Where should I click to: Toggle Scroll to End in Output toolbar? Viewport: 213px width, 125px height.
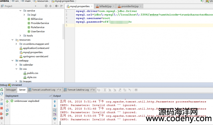[x=55, y=115]
